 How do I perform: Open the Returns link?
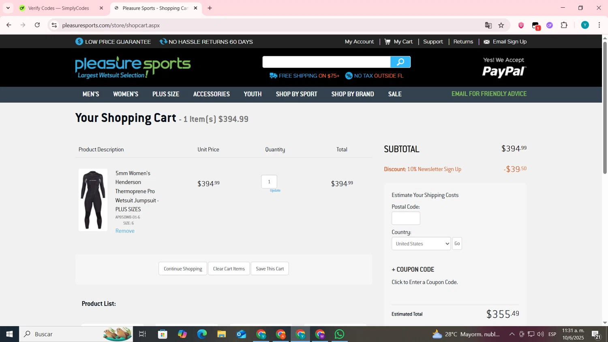click(463, 42)
